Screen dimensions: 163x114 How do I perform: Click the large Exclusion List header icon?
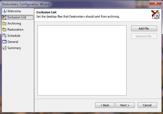(x=156, y=15)
